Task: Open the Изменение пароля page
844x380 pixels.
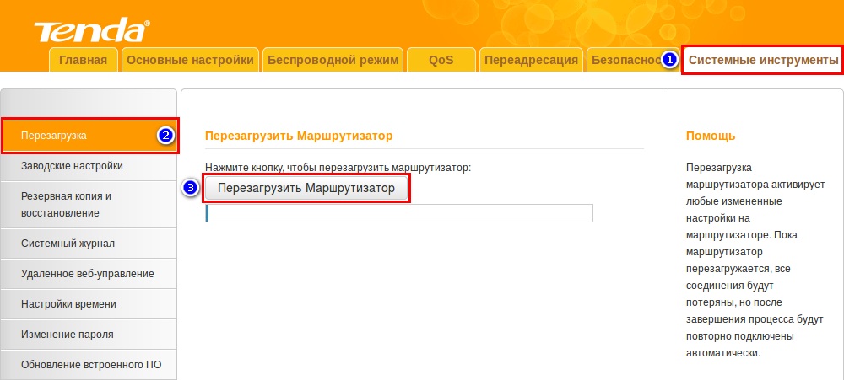Action: pos(89,335)
